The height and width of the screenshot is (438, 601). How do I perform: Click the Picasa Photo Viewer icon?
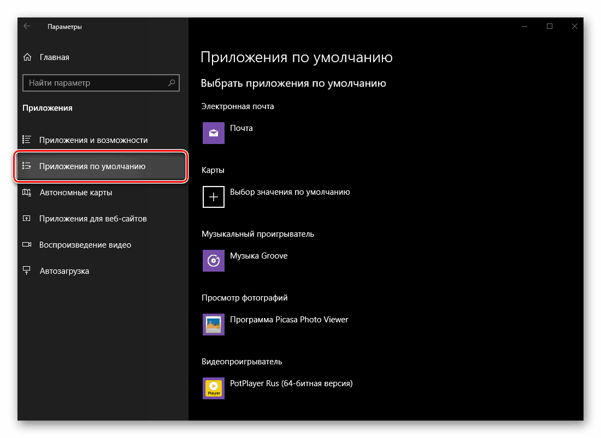213,325
